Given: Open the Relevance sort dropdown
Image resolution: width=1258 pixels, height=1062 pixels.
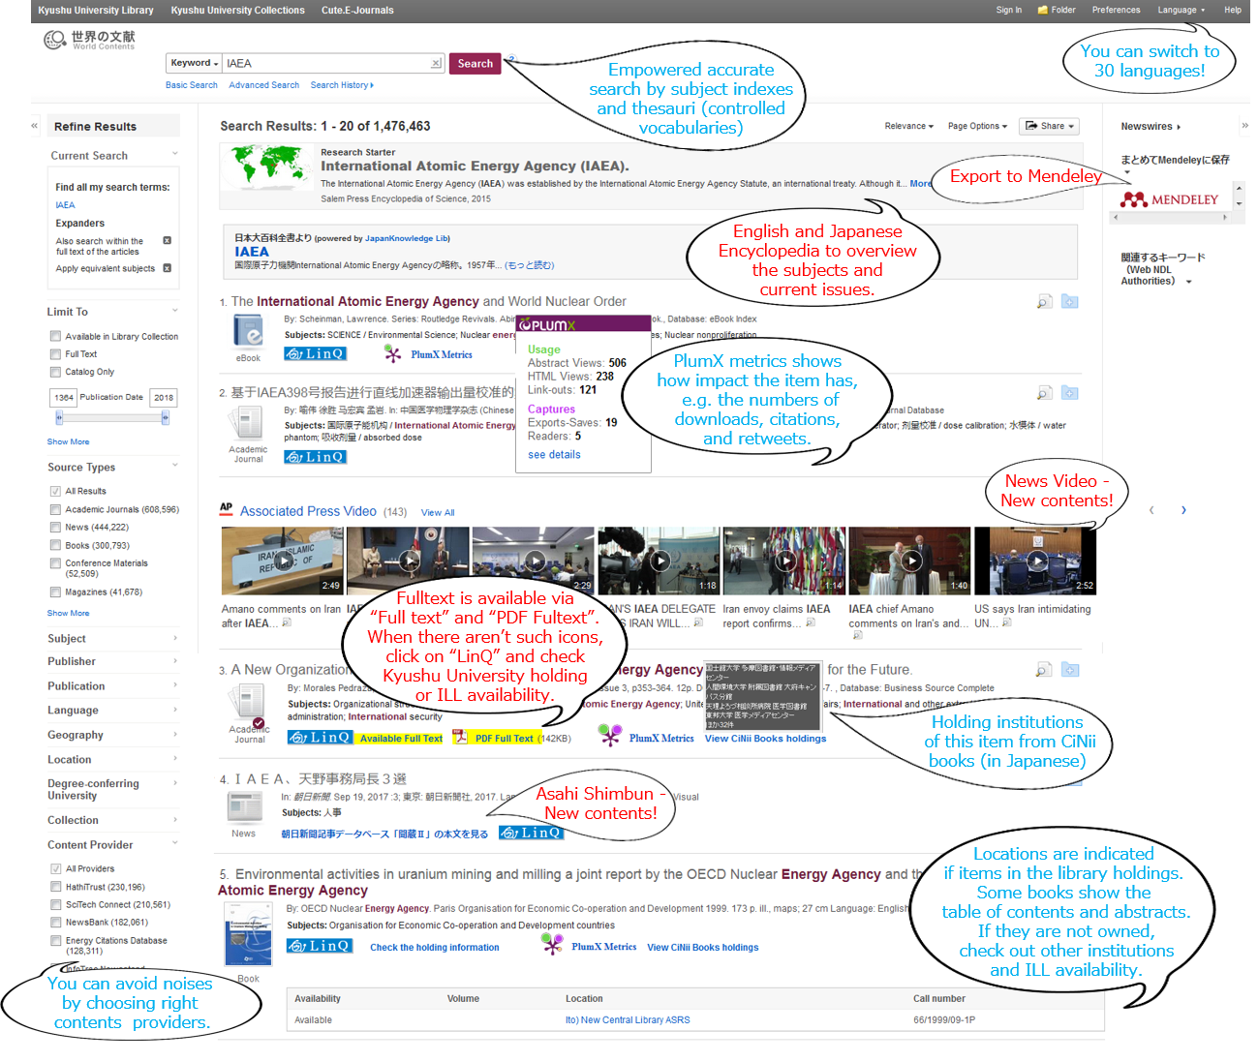Looking at the screenshot, I should [908, 126].
